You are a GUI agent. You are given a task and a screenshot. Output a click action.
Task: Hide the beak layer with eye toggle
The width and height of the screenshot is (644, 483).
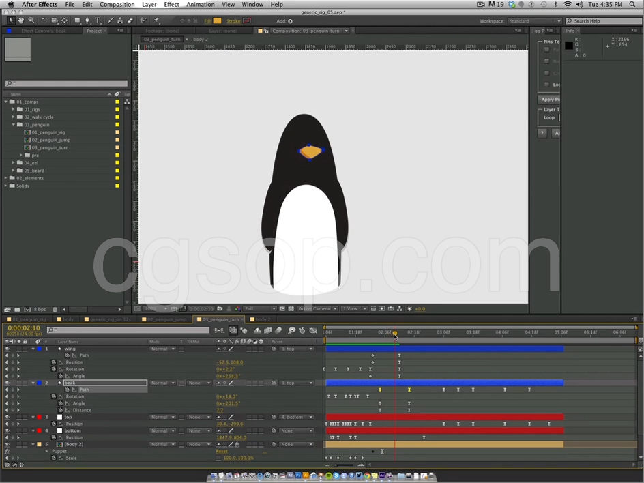pos(7,383)
